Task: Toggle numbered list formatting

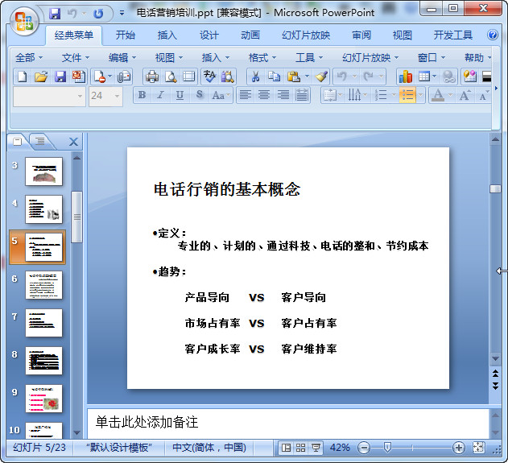Action: tap(381, 95)
